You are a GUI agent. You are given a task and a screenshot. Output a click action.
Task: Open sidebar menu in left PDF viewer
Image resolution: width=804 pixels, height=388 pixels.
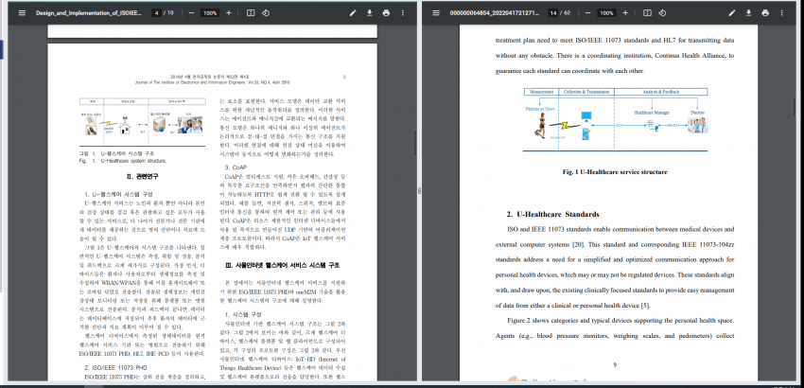coord(22,13)
